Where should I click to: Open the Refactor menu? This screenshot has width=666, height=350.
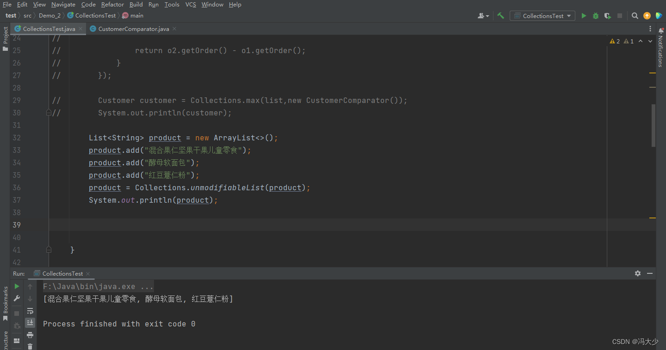(x=112, y=4)
